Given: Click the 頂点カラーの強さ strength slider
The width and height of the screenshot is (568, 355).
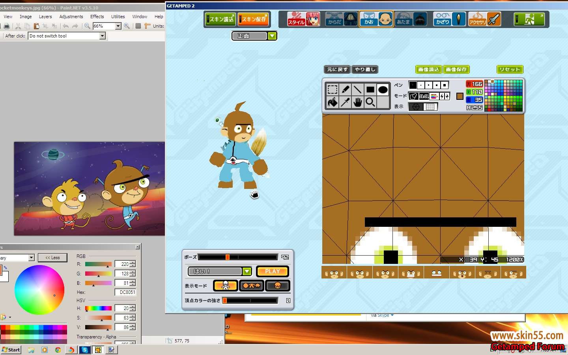Looking at the screenshot, I should 250,301.
